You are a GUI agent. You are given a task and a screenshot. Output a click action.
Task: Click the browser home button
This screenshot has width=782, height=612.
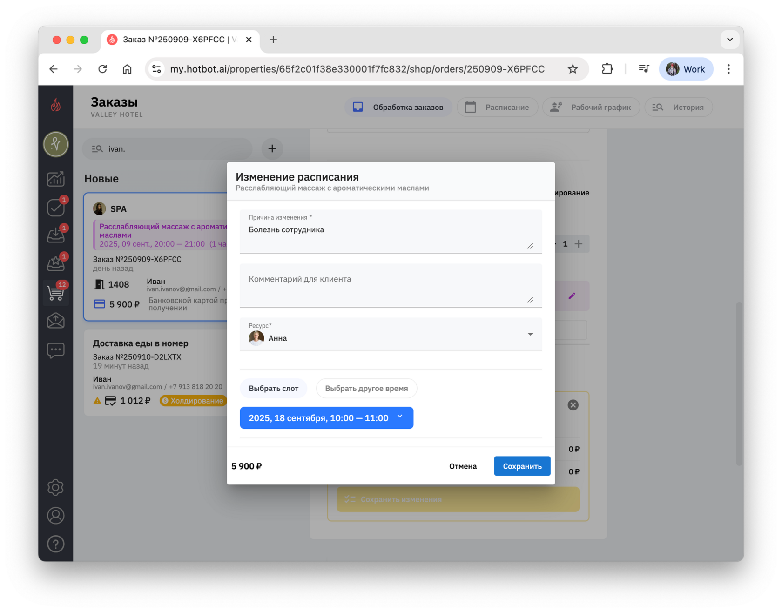click(x=127, y=69)
